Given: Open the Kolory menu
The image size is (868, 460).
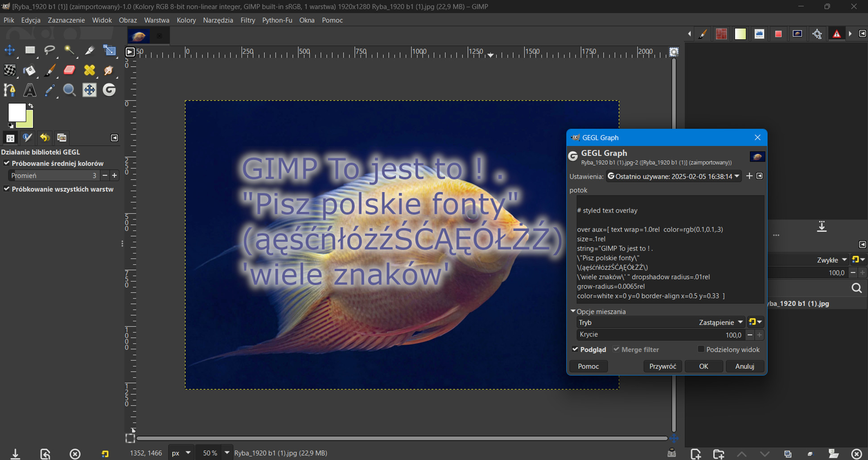Looking at the screenshot, I should coord(186,20).
